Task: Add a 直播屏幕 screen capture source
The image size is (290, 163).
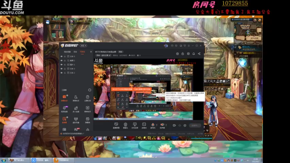Action: pos(116,125)
